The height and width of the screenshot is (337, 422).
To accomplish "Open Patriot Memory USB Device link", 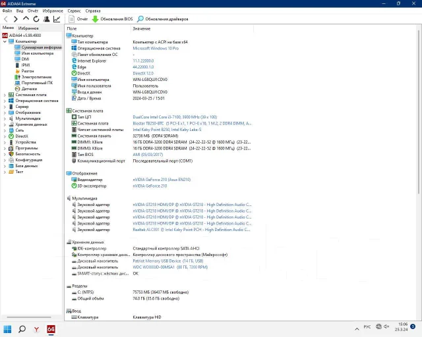I will click(168, 261).
